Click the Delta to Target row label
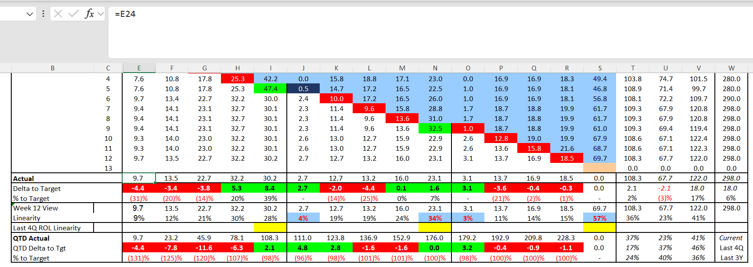Viewport: 753px width, 267px height. tap(37, 188)
